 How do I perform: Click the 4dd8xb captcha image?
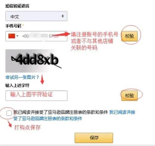pyautogui.click(x=34, y=61)
